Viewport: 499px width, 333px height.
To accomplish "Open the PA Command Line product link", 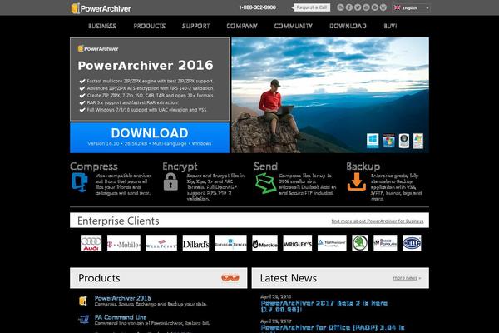I will [x=121, y=317].
